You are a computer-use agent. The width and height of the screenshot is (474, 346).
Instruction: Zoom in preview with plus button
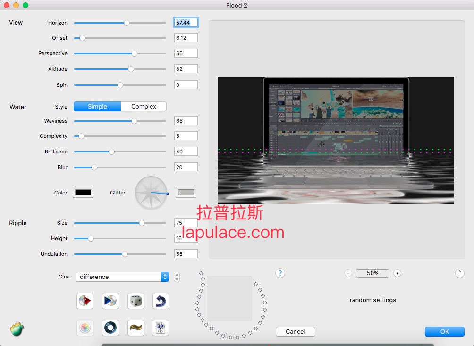tap(397, 273)
